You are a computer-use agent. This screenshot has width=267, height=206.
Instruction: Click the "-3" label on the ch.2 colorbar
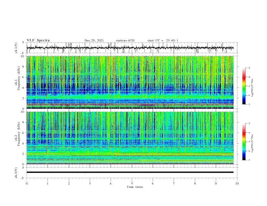pyautogui.click(x=248, y=124)
